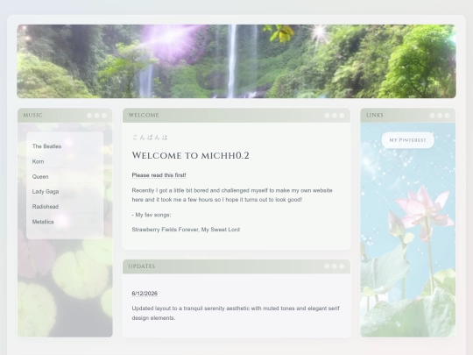Select Queen in the music list
Image resolution: width=473 pixels, height=355 pixels.
[40, 176]
